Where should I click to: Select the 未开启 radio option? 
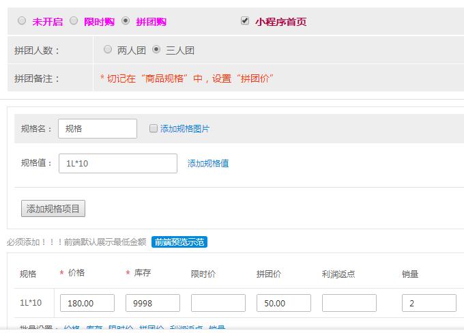pyautogui.click(x=22, y=21)
